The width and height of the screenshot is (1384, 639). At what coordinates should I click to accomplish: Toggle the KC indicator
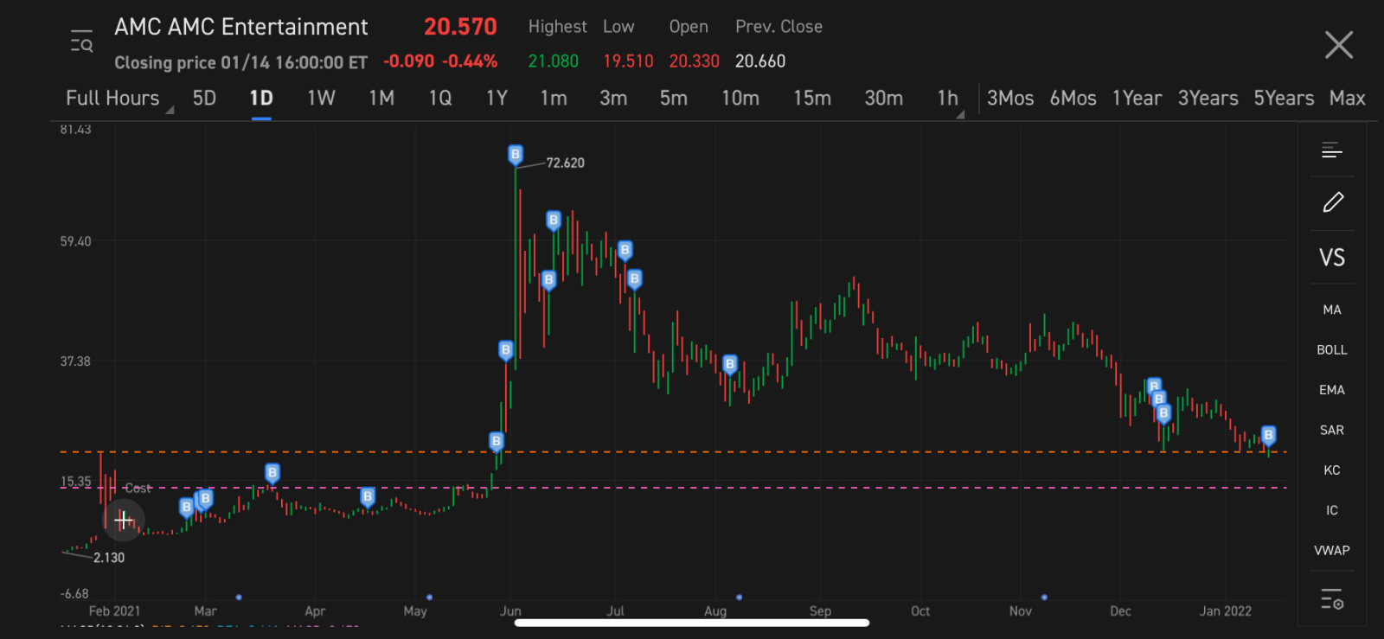point(1332,470)
